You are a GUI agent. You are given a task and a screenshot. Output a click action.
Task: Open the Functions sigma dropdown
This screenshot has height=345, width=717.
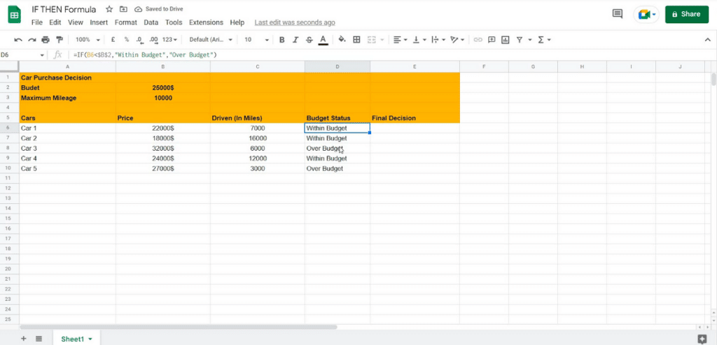click(544, 40)
